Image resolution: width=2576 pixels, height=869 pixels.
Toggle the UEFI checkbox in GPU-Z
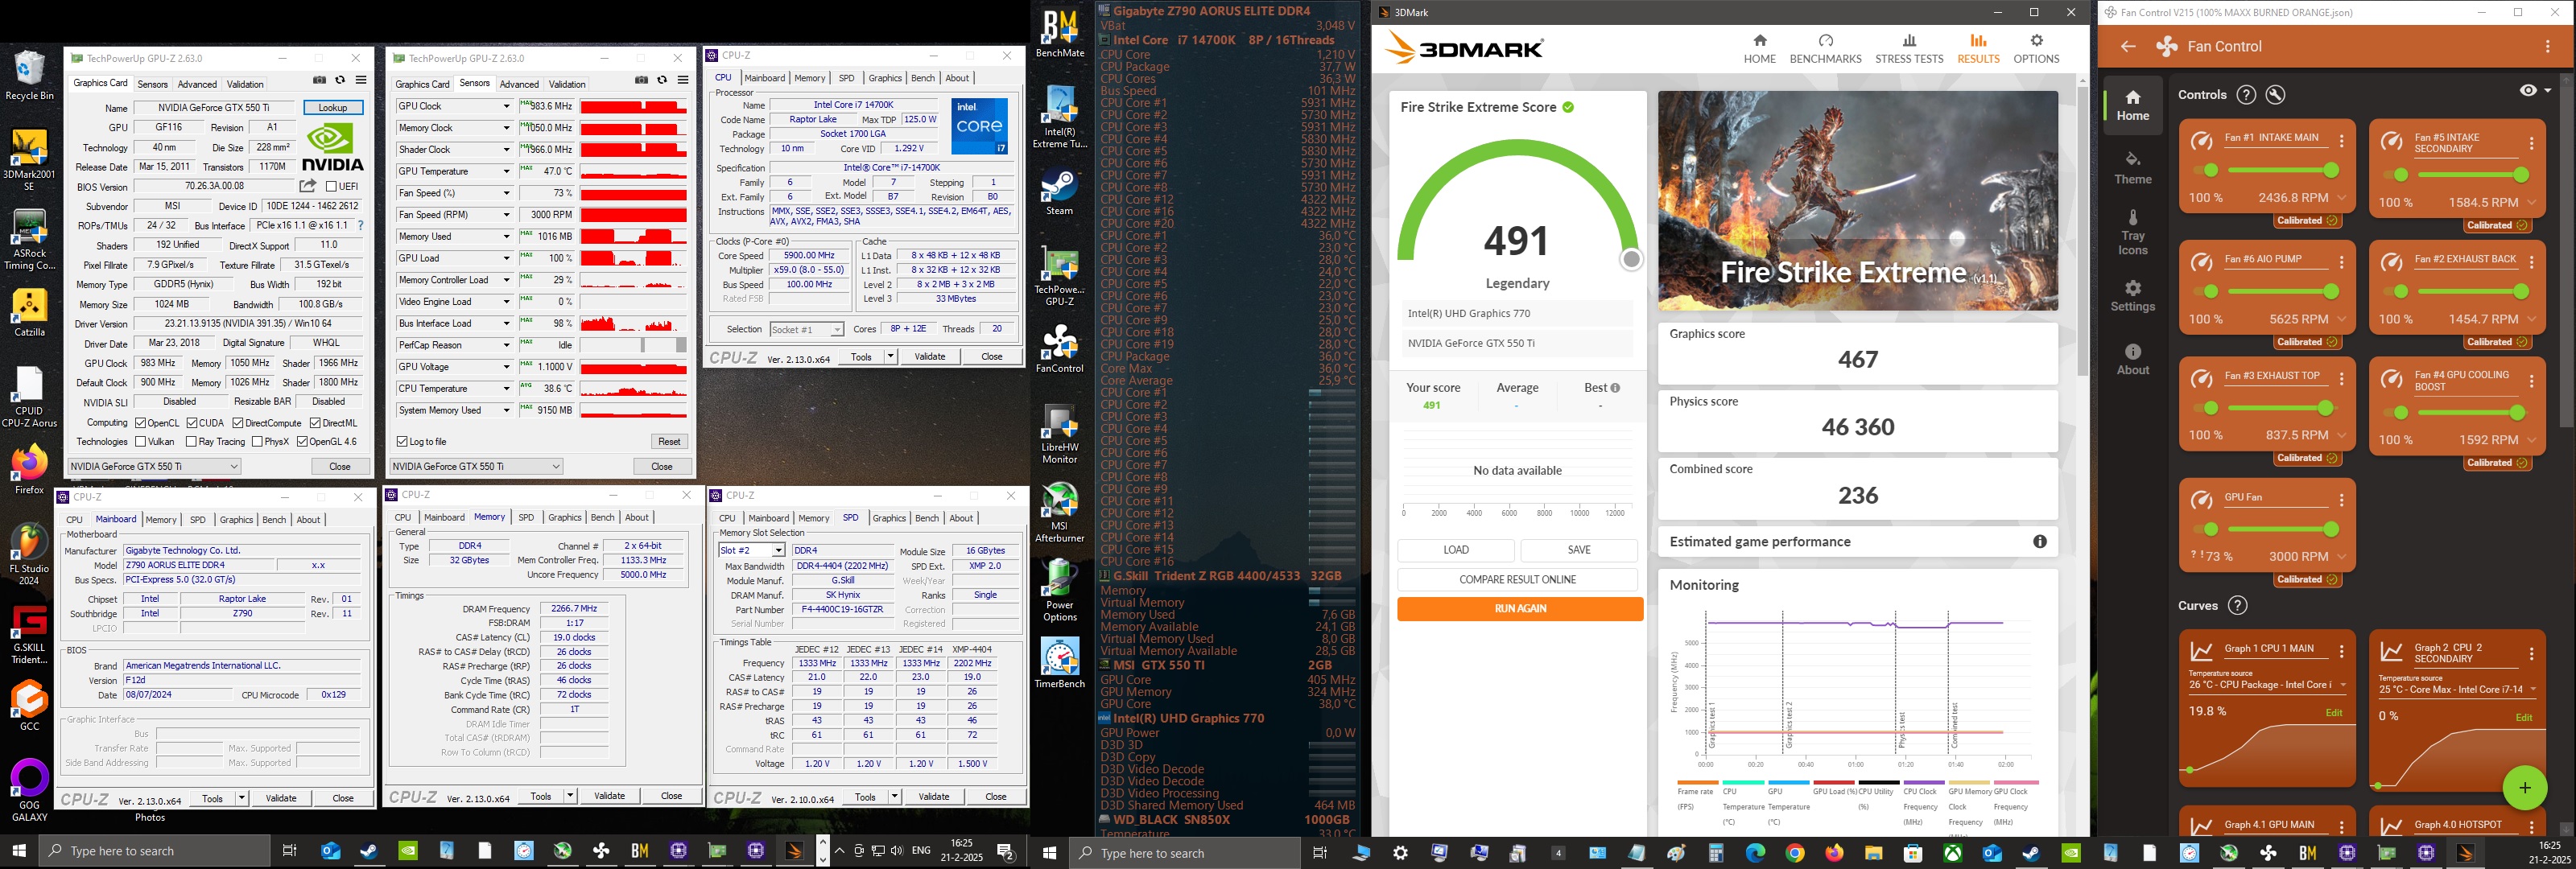[x=331, y=187]
